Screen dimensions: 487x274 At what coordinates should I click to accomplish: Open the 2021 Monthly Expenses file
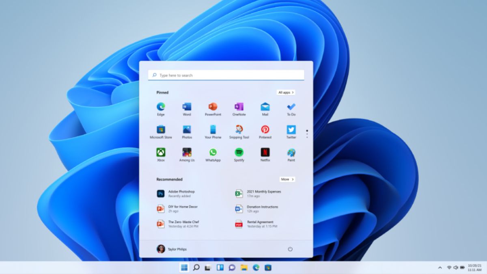pyautogui.click(x=259, y=194)
